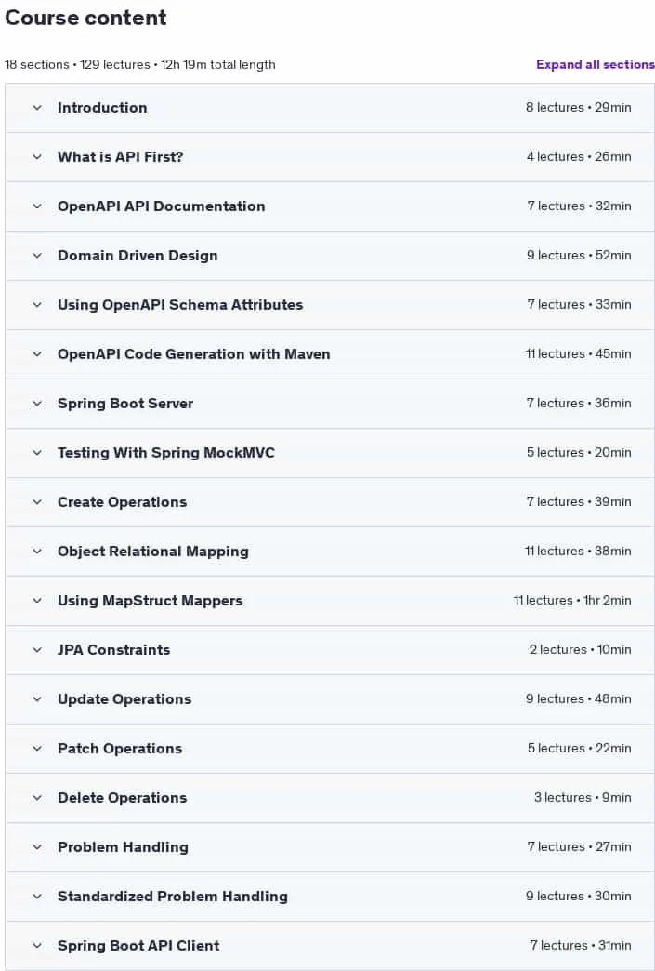Expand the What is API First? chevron

pyautogui.click(x=37, y=156)
